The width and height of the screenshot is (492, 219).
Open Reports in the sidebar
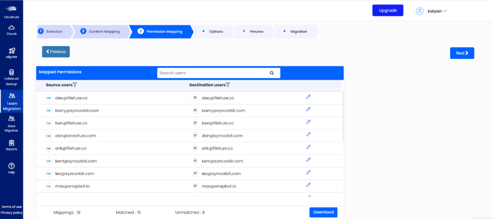coord(12,145)
